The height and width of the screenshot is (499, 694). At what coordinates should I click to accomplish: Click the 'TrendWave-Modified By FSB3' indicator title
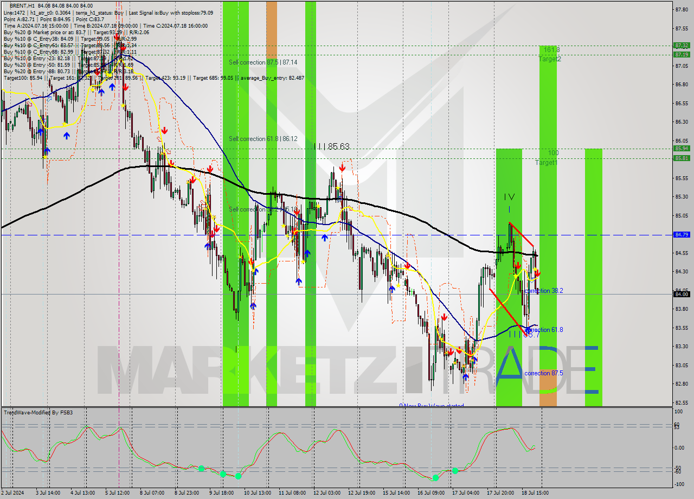(x=38, y=413)
